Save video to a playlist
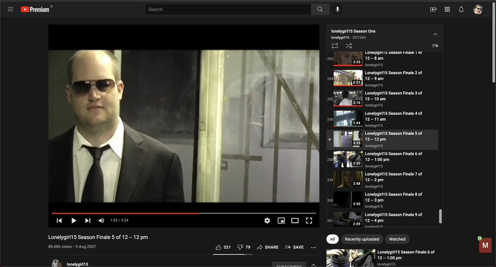 (294, 247)
